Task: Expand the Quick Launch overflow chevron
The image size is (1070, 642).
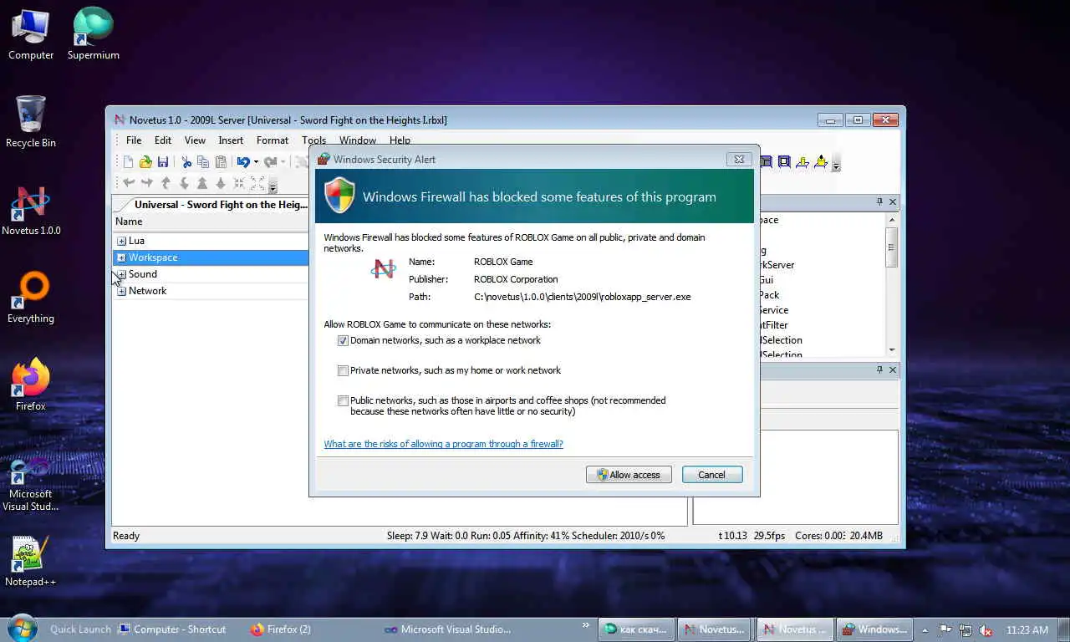Action: pyautogui.click(x=585, y=625)
